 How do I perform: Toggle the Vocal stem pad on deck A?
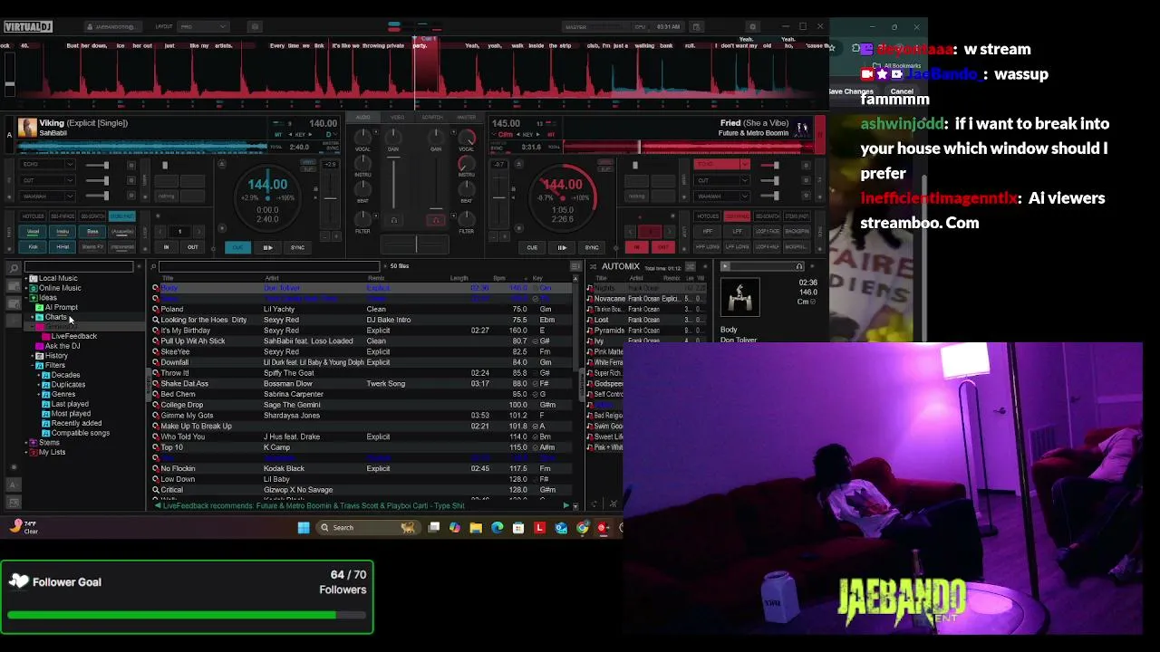[34, 232]
